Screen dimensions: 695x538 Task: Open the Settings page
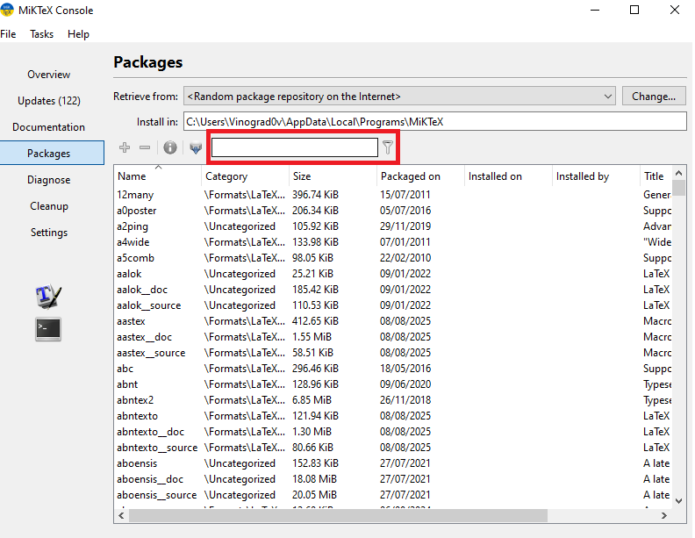49,233
